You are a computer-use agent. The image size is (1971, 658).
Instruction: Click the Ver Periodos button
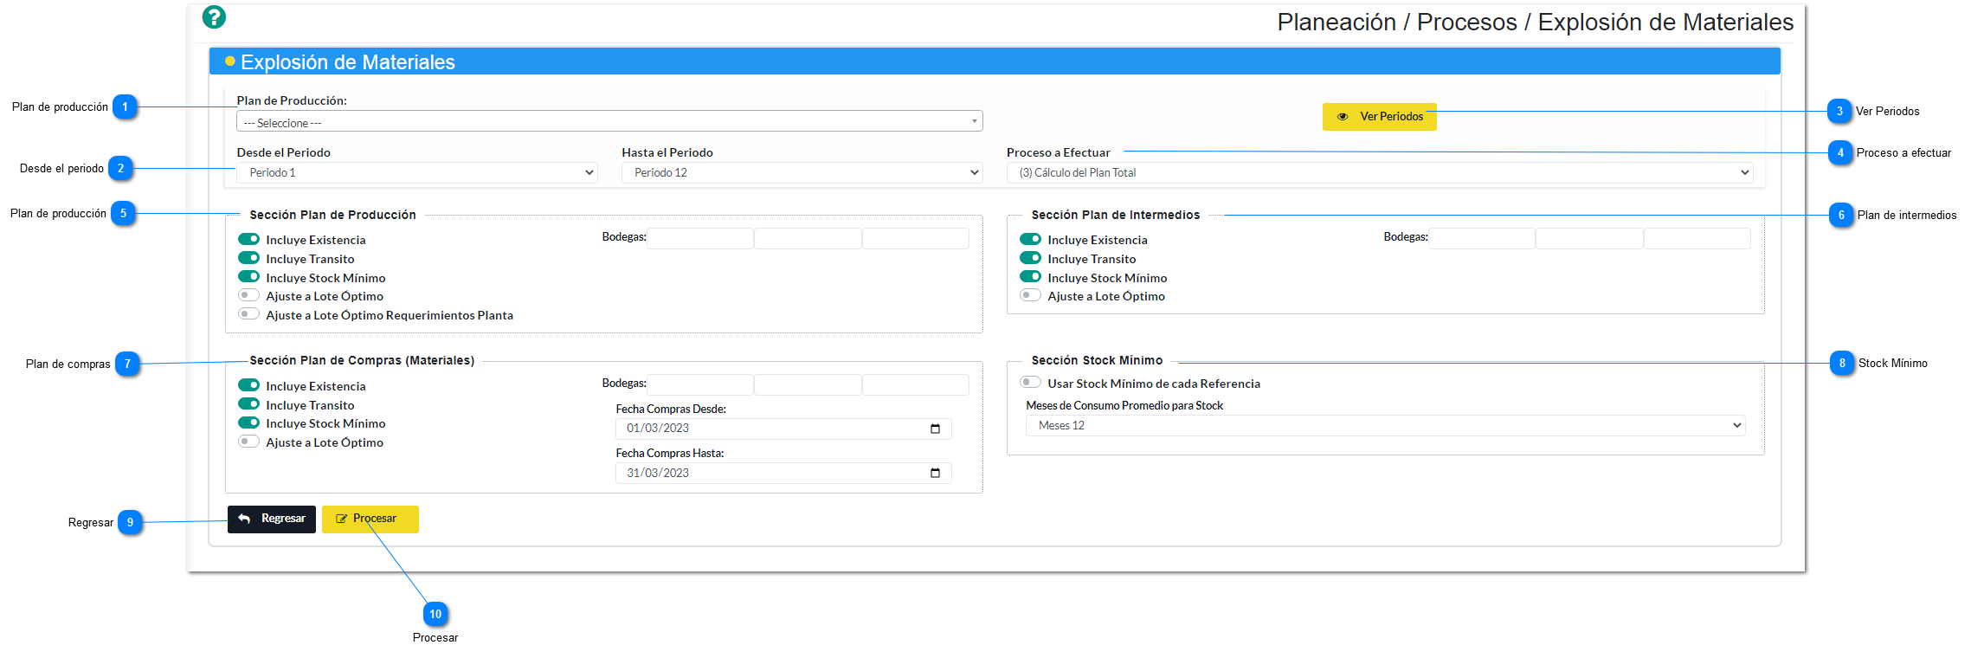(x=1380, y=117)
